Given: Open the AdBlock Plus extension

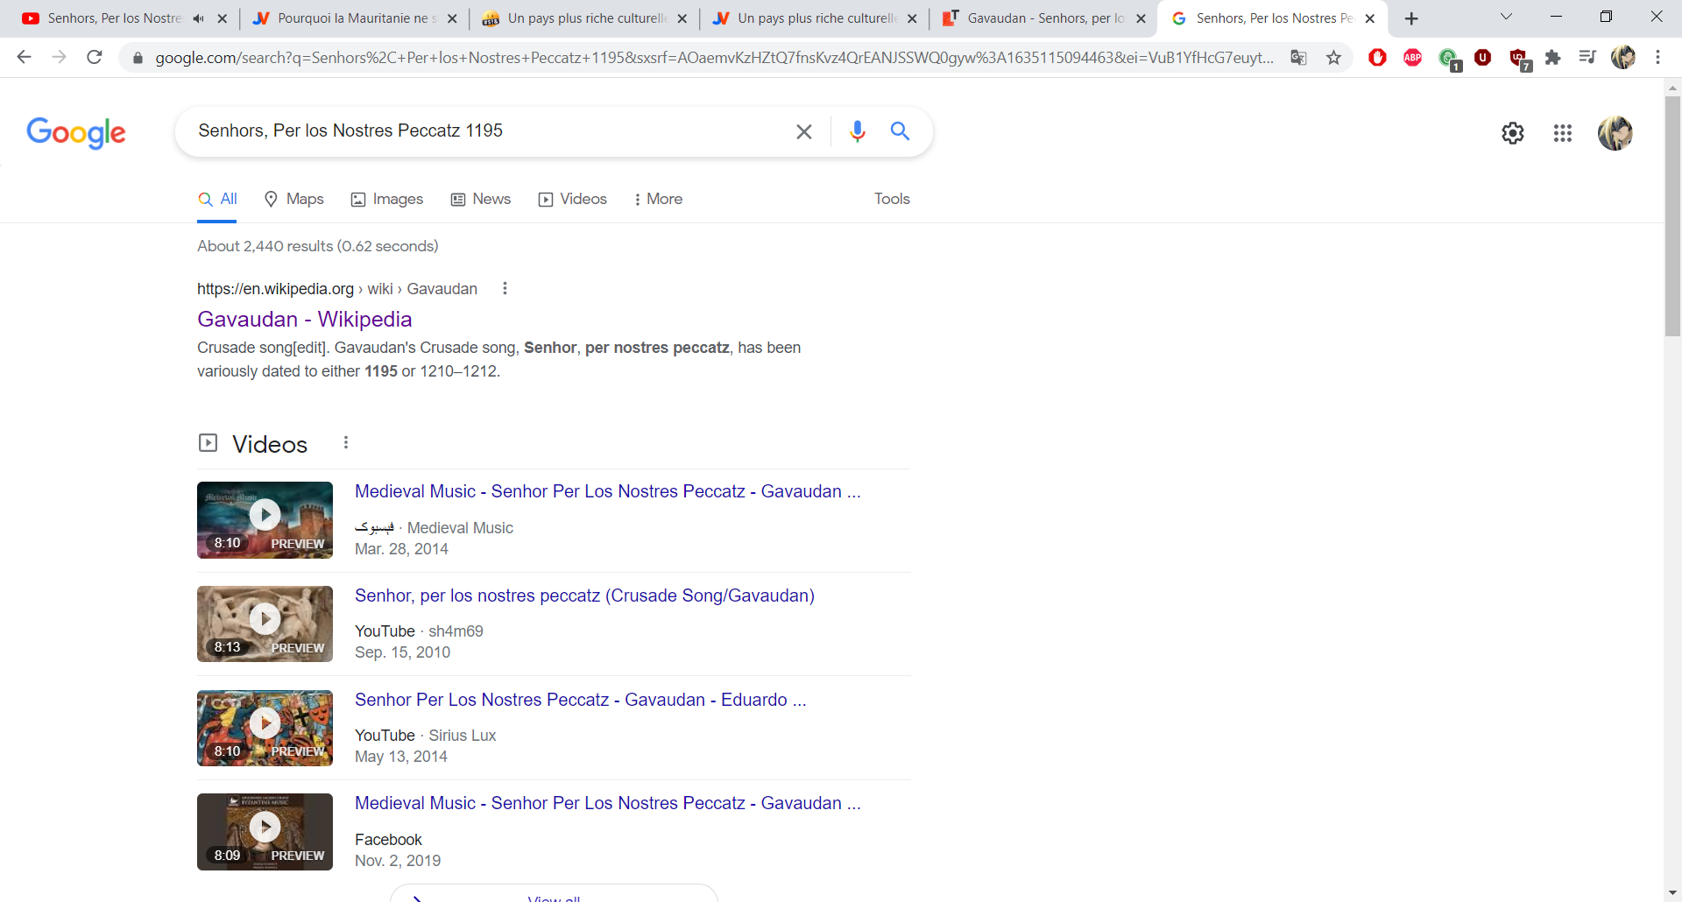Looking at the screenshot, I should click(1412, 58).
